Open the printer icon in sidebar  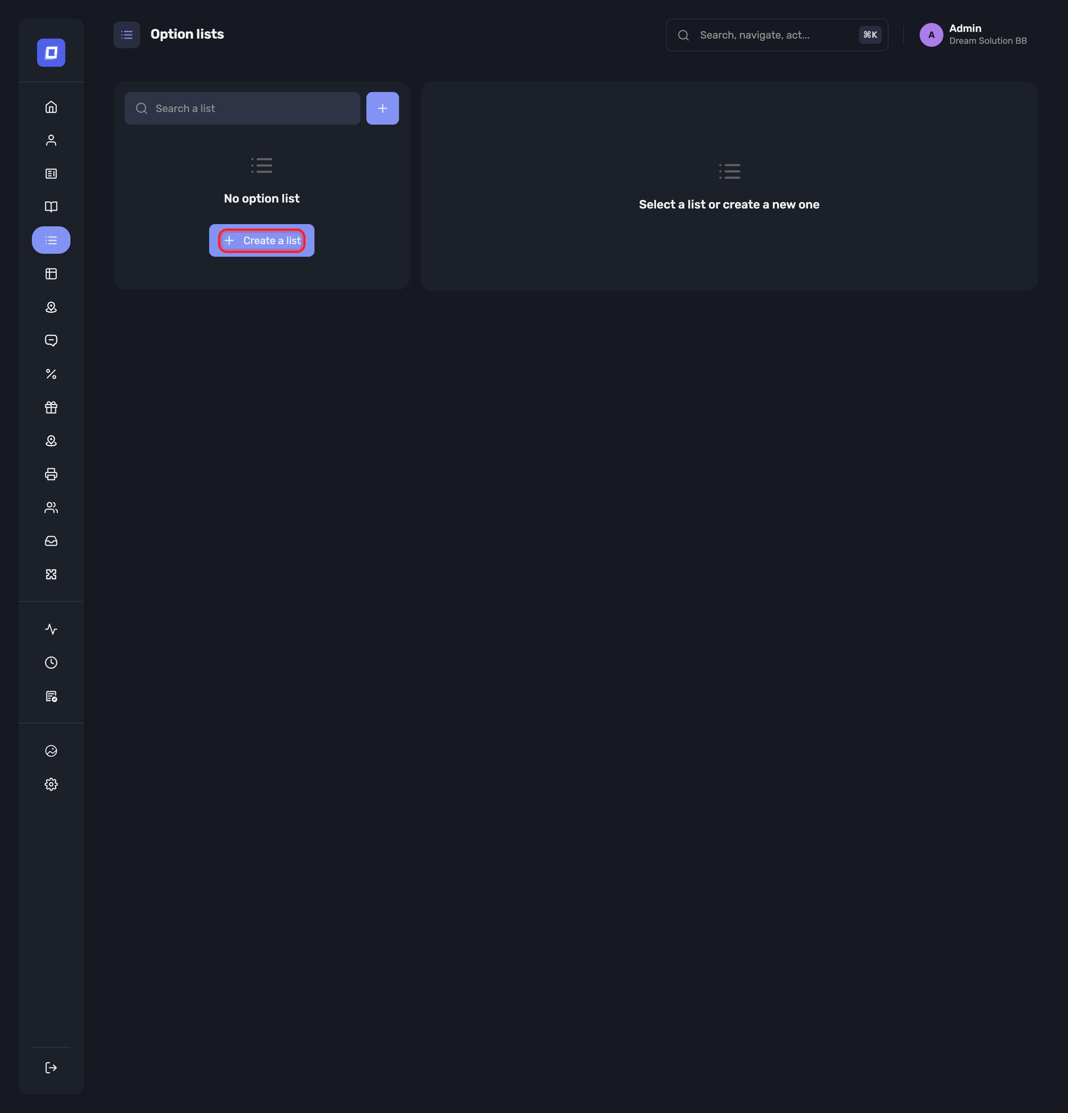(51, 474)
